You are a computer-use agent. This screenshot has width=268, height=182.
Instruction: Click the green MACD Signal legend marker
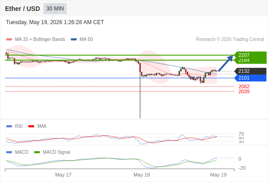click(37, 152)
